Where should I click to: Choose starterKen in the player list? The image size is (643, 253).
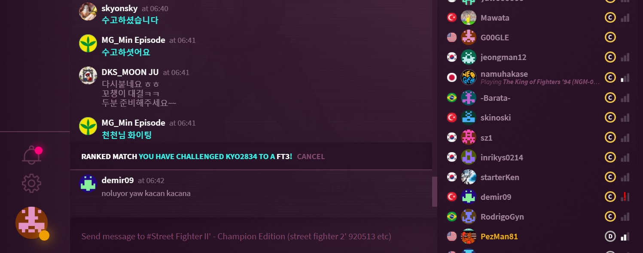click(500, 177)
